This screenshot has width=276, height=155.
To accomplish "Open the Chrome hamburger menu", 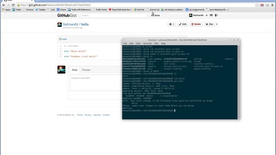I will tap(272, 5).
